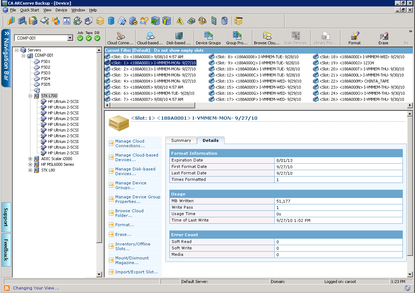Expand the ADIC Scalar i2000 node

(x=30, y=159)
